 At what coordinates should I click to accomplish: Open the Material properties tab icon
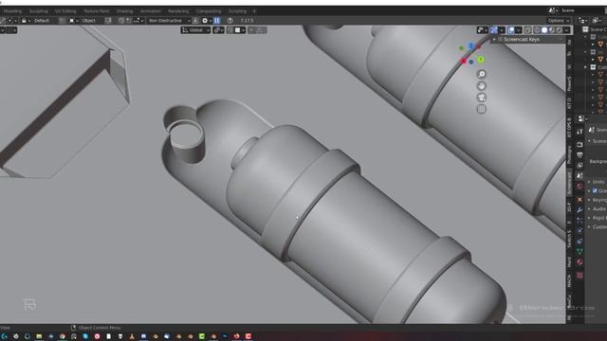pos(579,262)
